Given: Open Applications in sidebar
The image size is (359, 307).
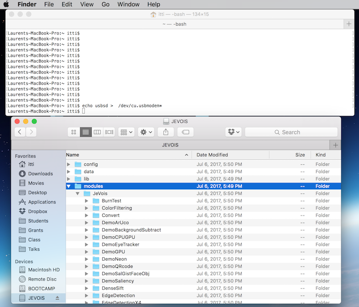Looking at the screenshot, I should [x=38, y=202].
